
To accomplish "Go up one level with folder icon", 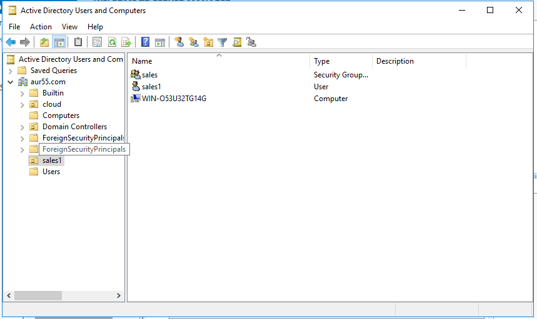I will [44, 42].
